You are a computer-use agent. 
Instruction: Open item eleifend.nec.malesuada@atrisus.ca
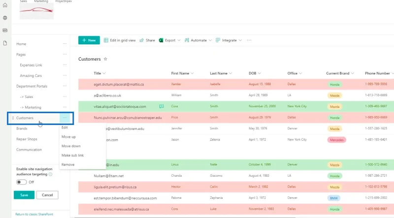click(x=121, y=209)
